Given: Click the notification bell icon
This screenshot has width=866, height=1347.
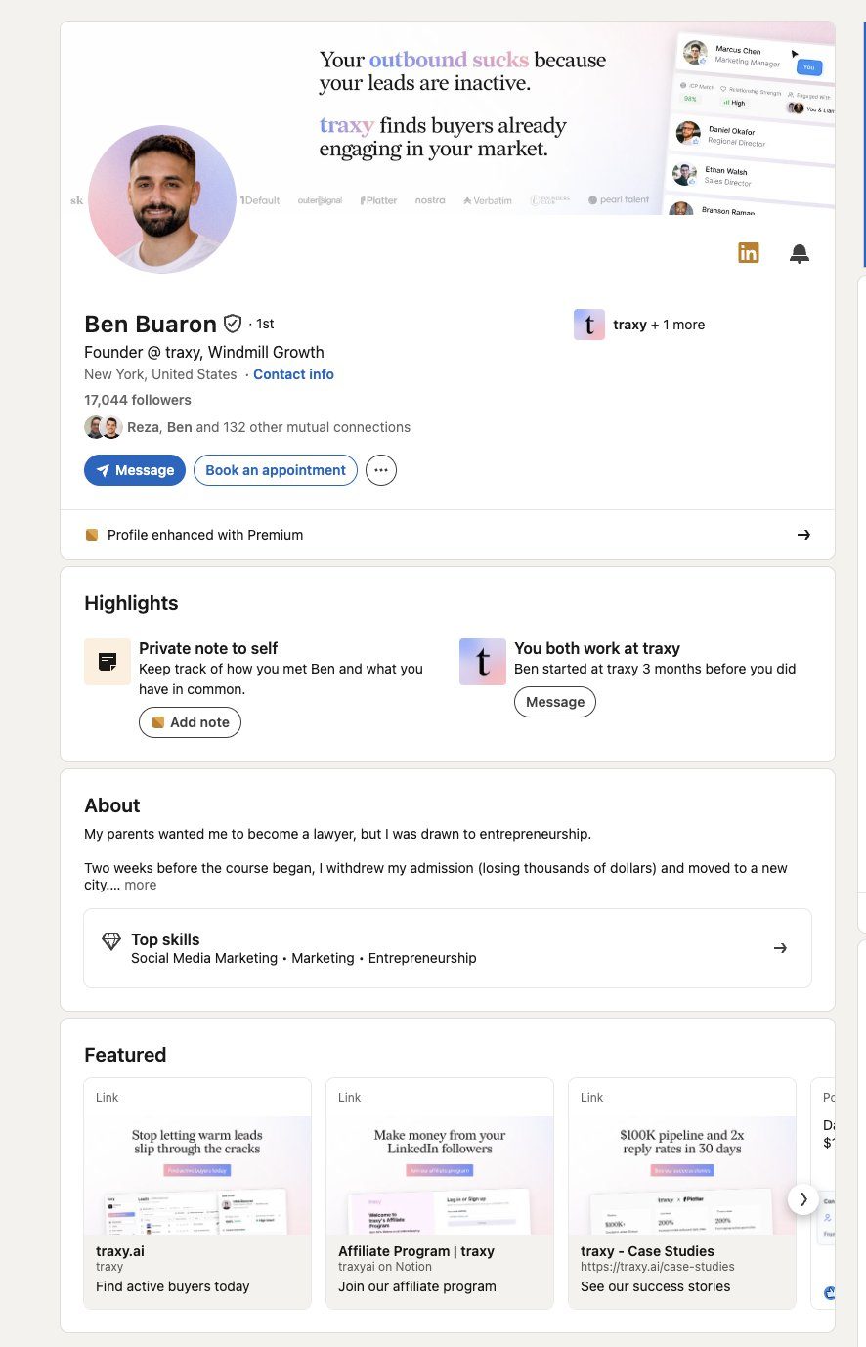Looking at the screenshot, I should 800,254.
